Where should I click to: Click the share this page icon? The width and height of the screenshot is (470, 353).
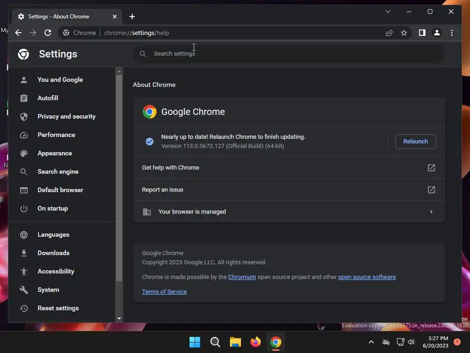pyautogui.click(x=389, y=33)
